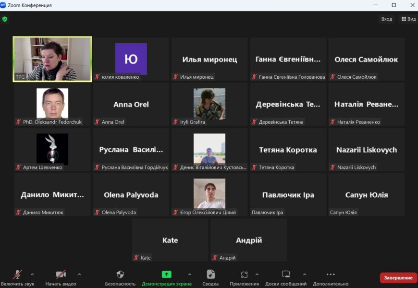418x288 pixels.
Task: Start screen sharing with Демонстрация экрана
Action: [x=166, y=277]
